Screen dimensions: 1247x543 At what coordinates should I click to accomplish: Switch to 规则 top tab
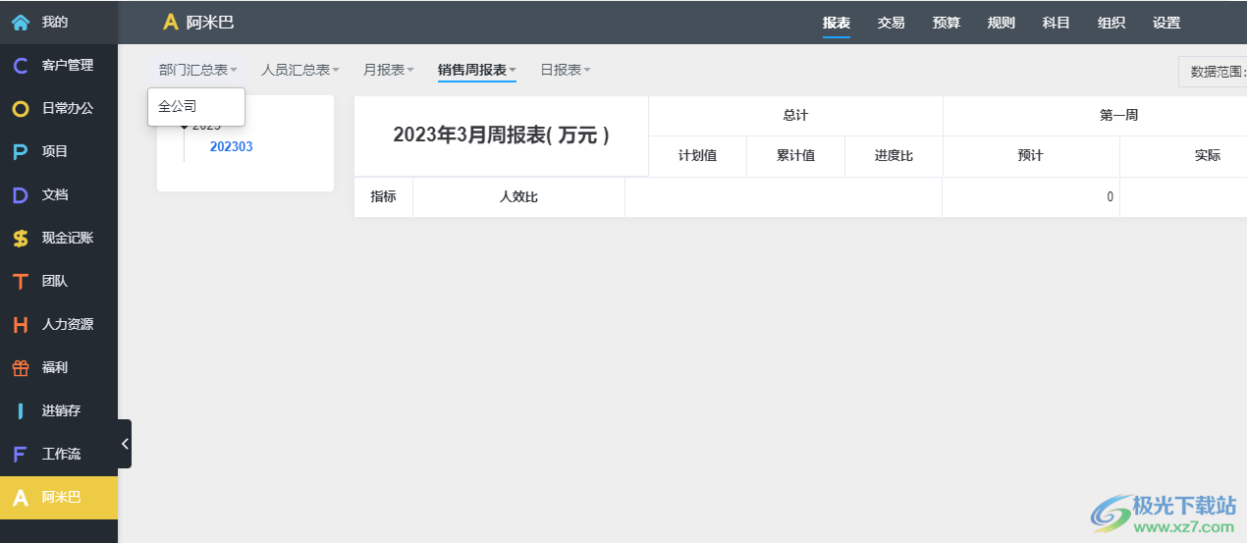click(x=1002, y=23)
